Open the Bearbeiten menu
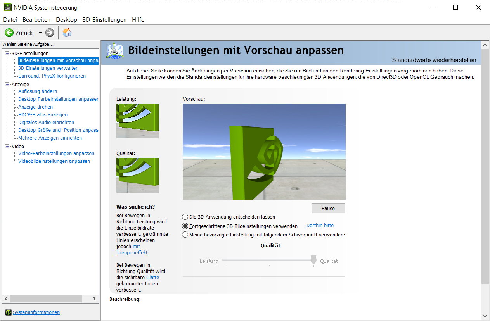Image resolution: width=490 pixels, height=321 pixels. point(36,19)
